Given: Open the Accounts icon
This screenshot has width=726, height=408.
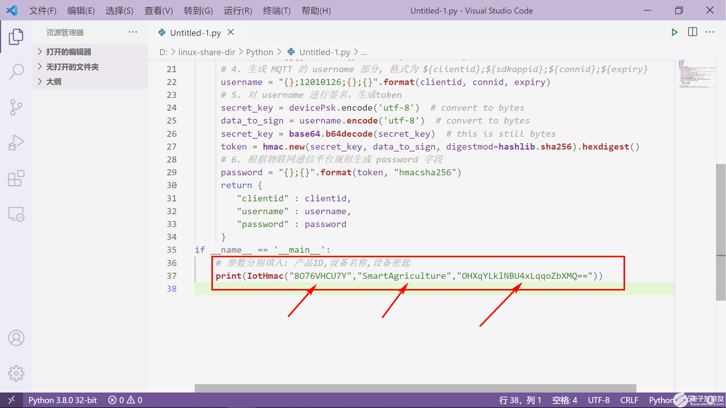Looking at the screenshot, I should (16, 338).
